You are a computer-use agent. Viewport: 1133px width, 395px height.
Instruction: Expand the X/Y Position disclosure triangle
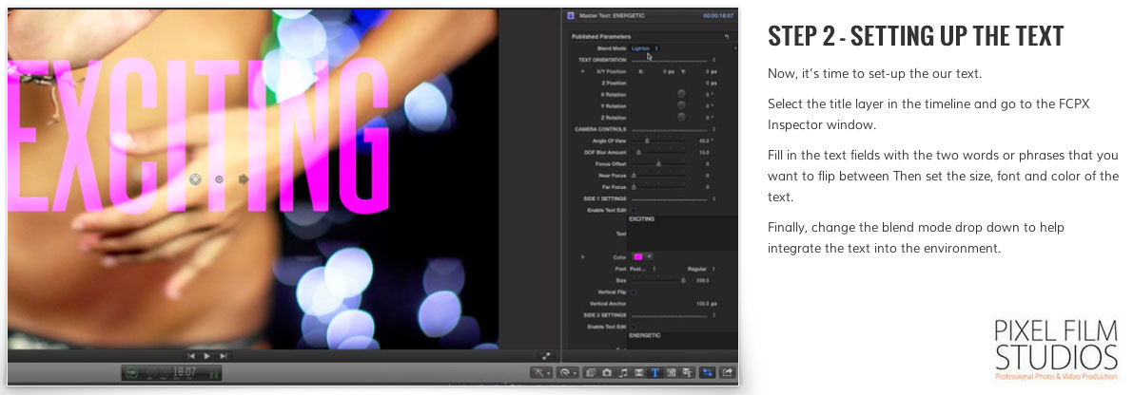tap(583, 71)
